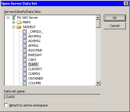Click the ADSMSG data set icon
Image resolution: width=130 pixels, height=112 pixels.
[25, 41]
